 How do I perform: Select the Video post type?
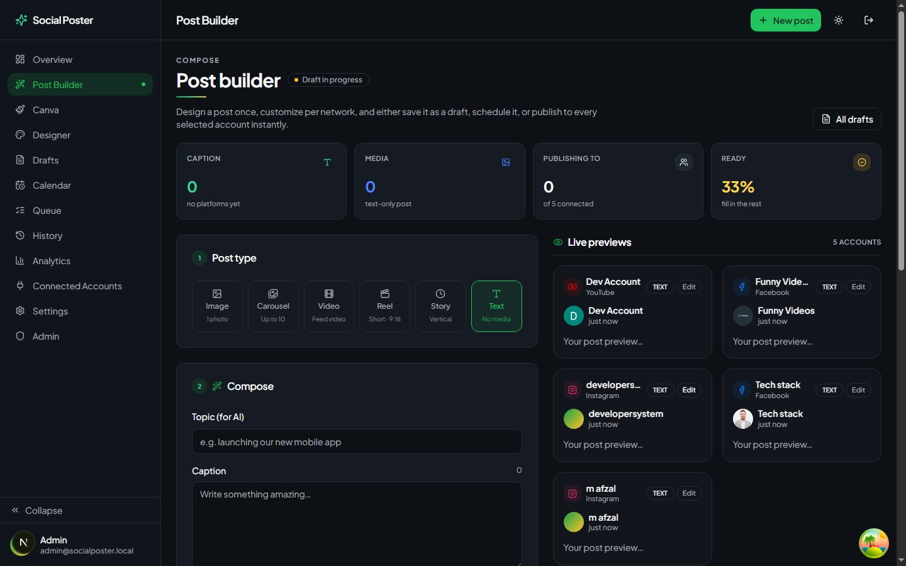[329, 306]
